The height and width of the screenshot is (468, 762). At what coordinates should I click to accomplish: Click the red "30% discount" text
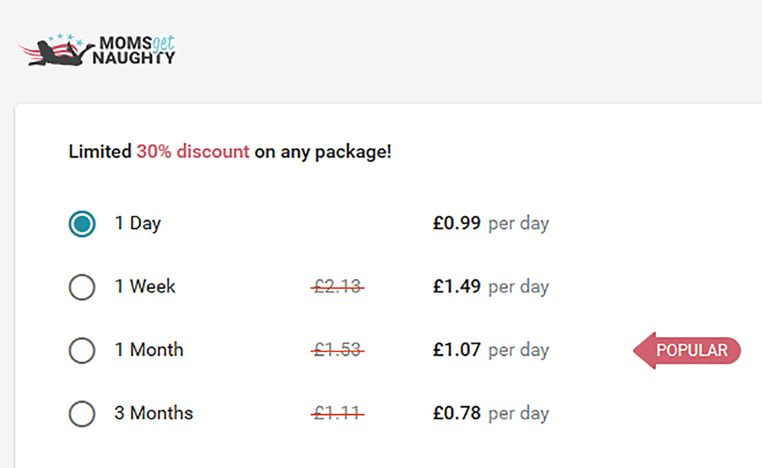pos(193,152)
